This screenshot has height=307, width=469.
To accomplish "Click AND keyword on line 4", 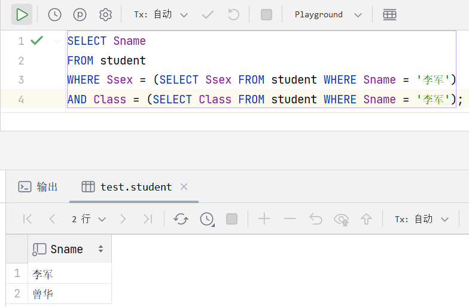I will point(77,99).
